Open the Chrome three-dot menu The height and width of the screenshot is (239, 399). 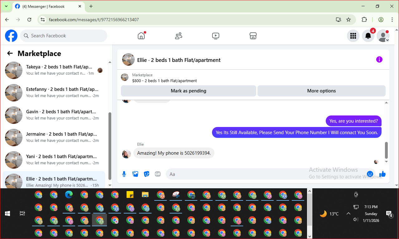pyautogui.click(x=392, y=20)
